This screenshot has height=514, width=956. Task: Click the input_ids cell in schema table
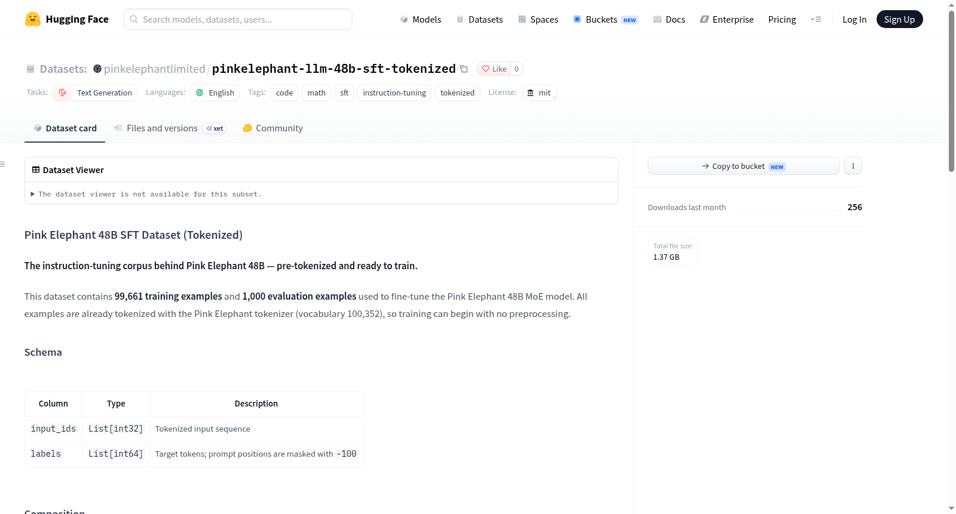(x=53, y=429)
